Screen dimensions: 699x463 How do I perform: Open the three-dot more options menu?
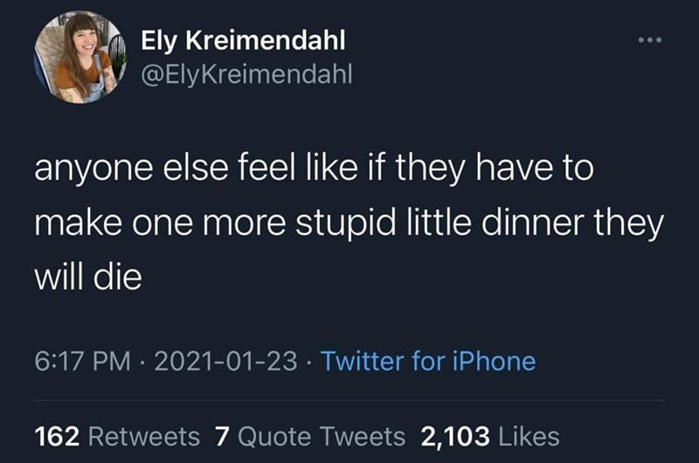[650, 40]
